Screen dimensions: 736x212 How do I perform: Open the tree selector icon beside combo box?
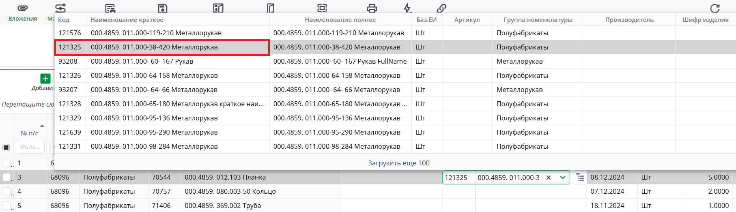tap(580, 178)
